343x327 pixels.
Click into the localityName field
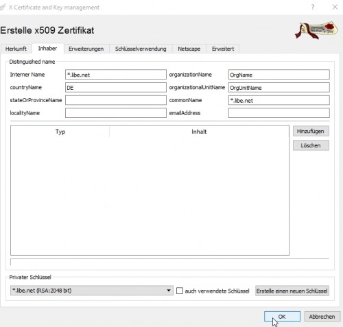coord(116,113)
